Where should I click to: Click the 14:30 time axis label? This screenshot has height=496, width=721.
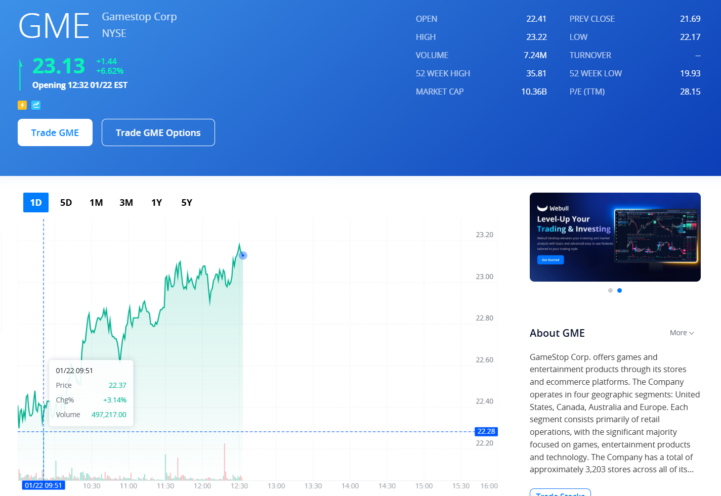[387, 486]
